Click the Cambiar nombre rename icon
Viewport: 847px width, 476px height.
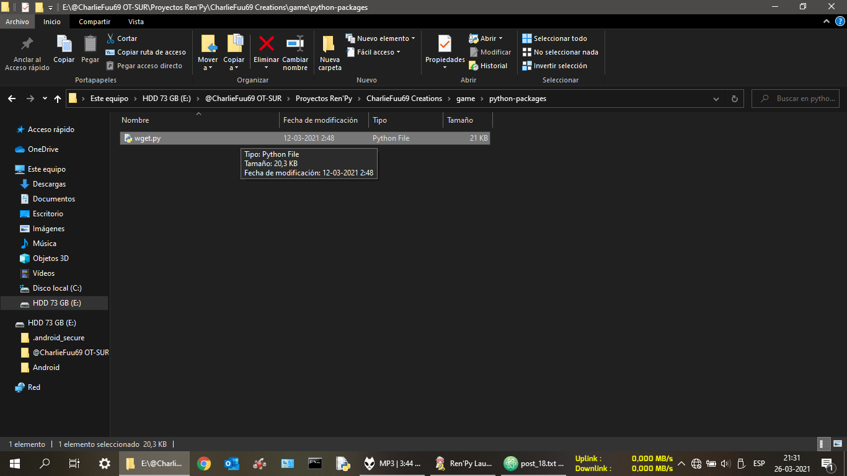[x=295, y=45]
